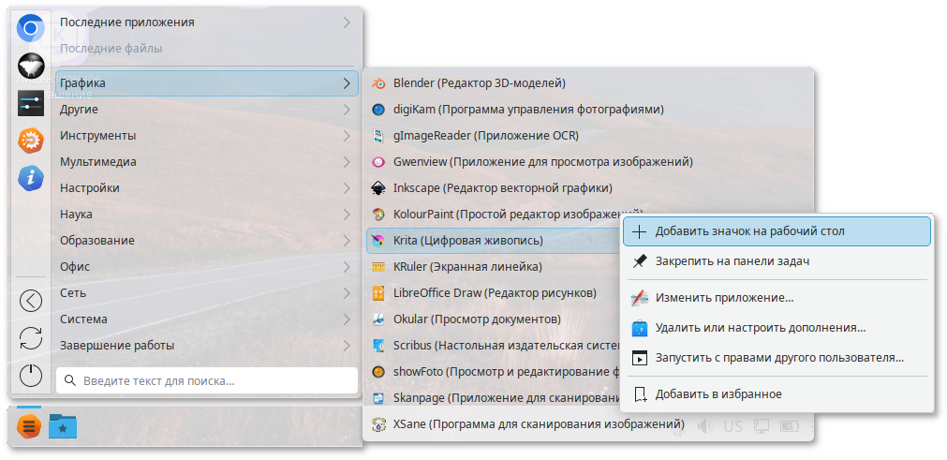Screen dimensions: 947x460
Task: Open the blue info center icon
Action: click(x=31, y=178)
